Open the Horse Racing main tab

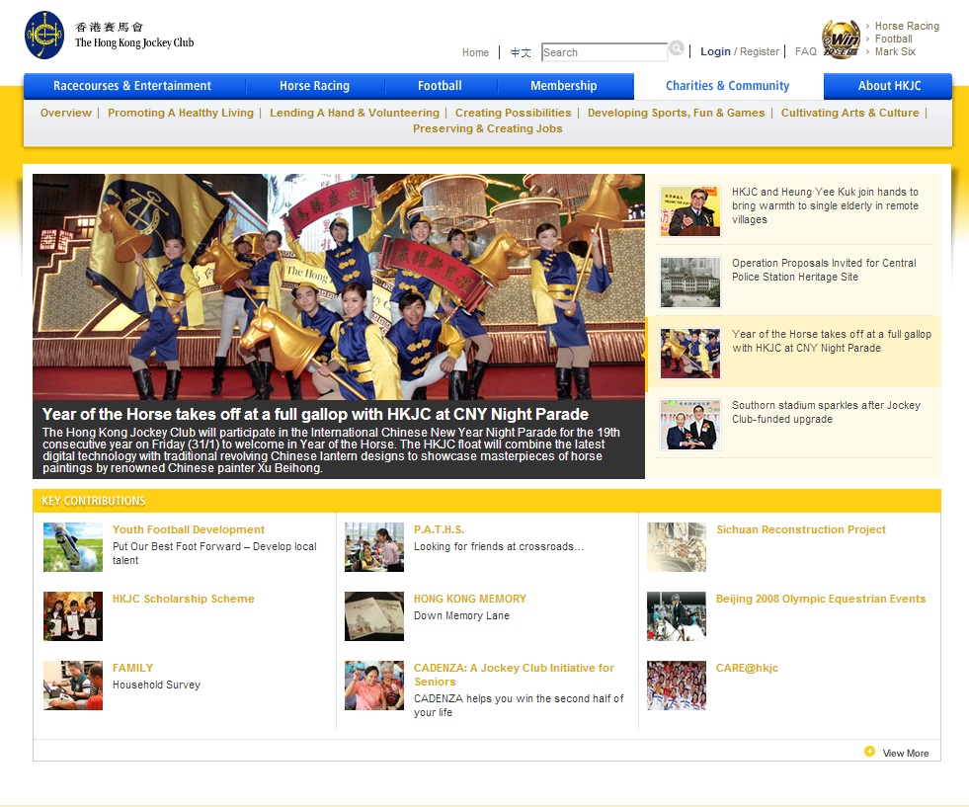tap(314, 86)
